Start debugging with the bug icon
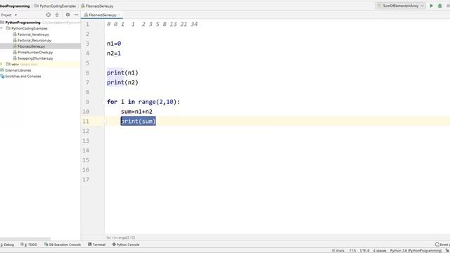The image size is (450, 253). tap(440, 6)
